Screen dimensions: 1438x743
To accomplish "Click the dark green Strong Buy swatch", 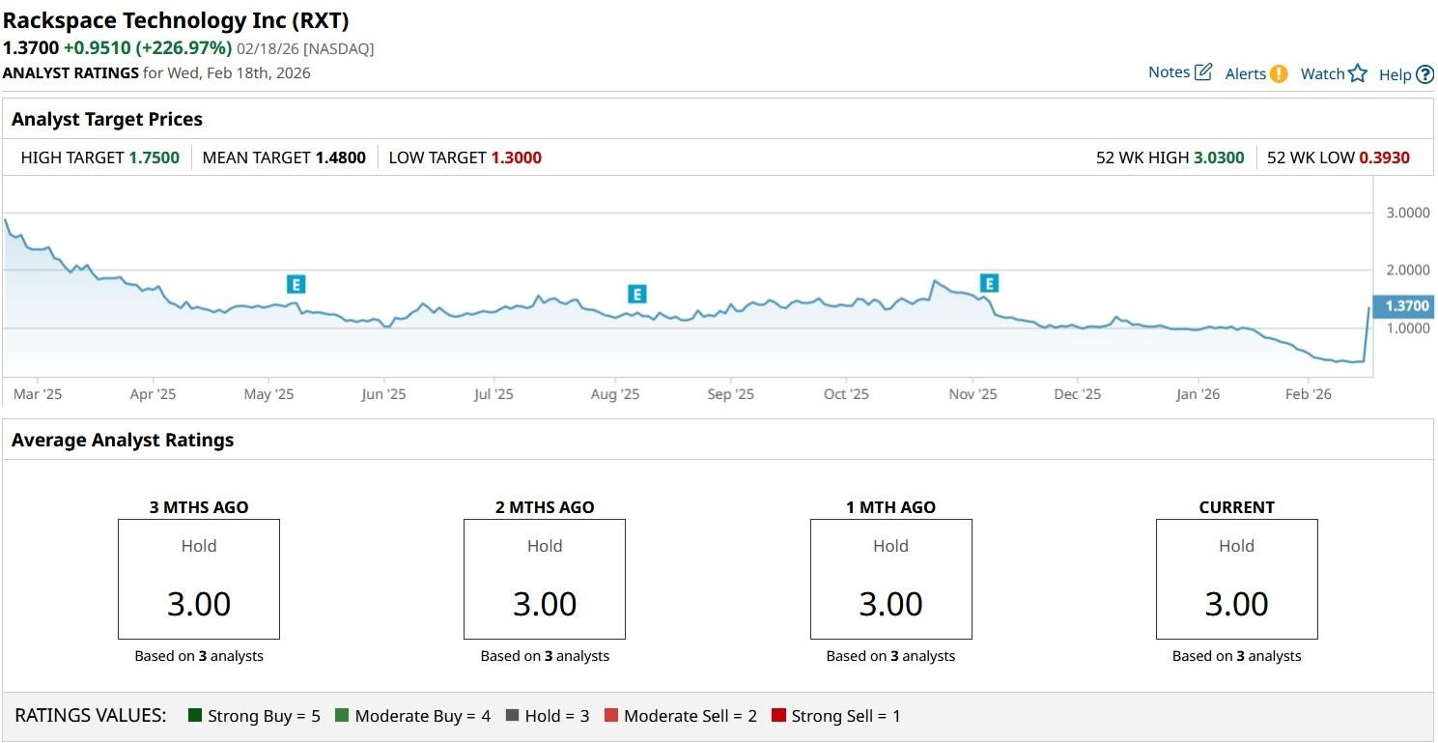I will [195, 716].
